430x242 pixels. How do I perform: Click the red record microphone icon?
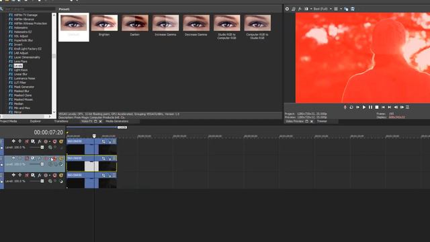[x=345, y=108]
